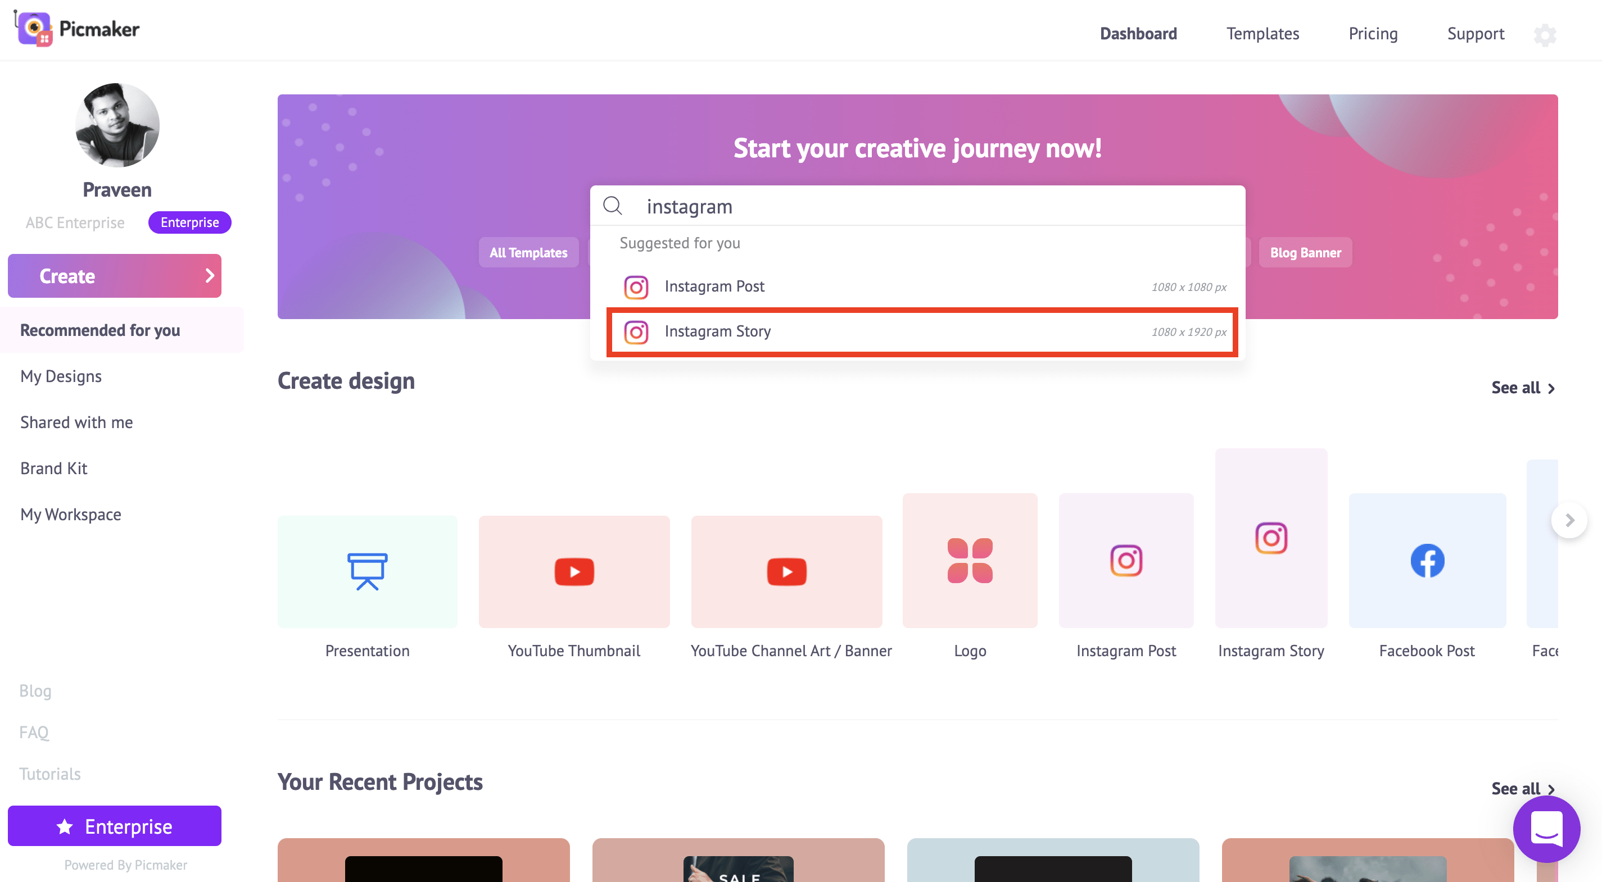
Task: Expand the Create button arrow
Action: [x=210, y=275]
